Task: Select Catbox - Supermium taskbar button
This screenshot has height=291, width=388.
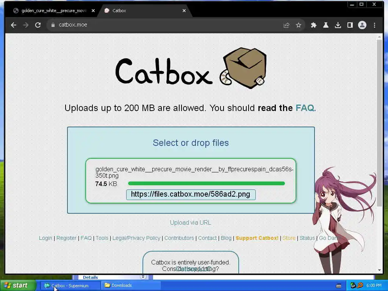Action: click(70, 286)
